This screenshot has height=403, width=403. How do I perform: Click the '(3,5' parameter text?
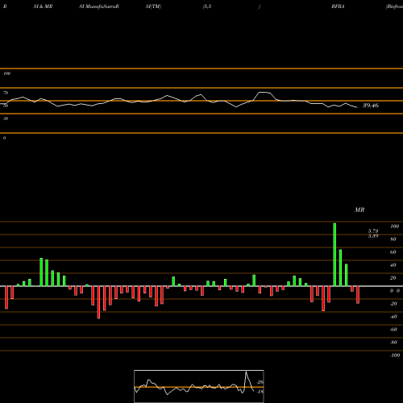click(207, 6)
